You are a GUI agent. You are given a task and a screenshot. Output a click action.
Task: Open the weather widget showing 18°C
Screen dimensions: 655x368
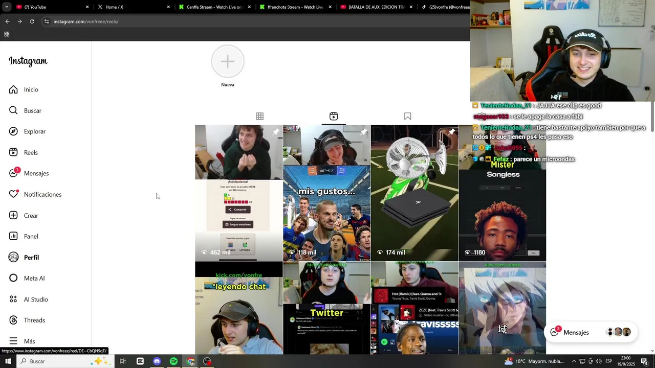coord(534,361)
